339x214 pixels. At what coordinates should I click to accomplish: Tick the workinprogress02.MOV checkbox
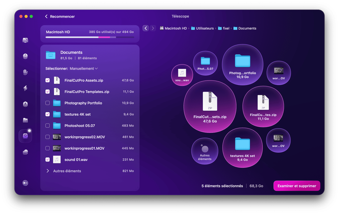tap(48, 137)
